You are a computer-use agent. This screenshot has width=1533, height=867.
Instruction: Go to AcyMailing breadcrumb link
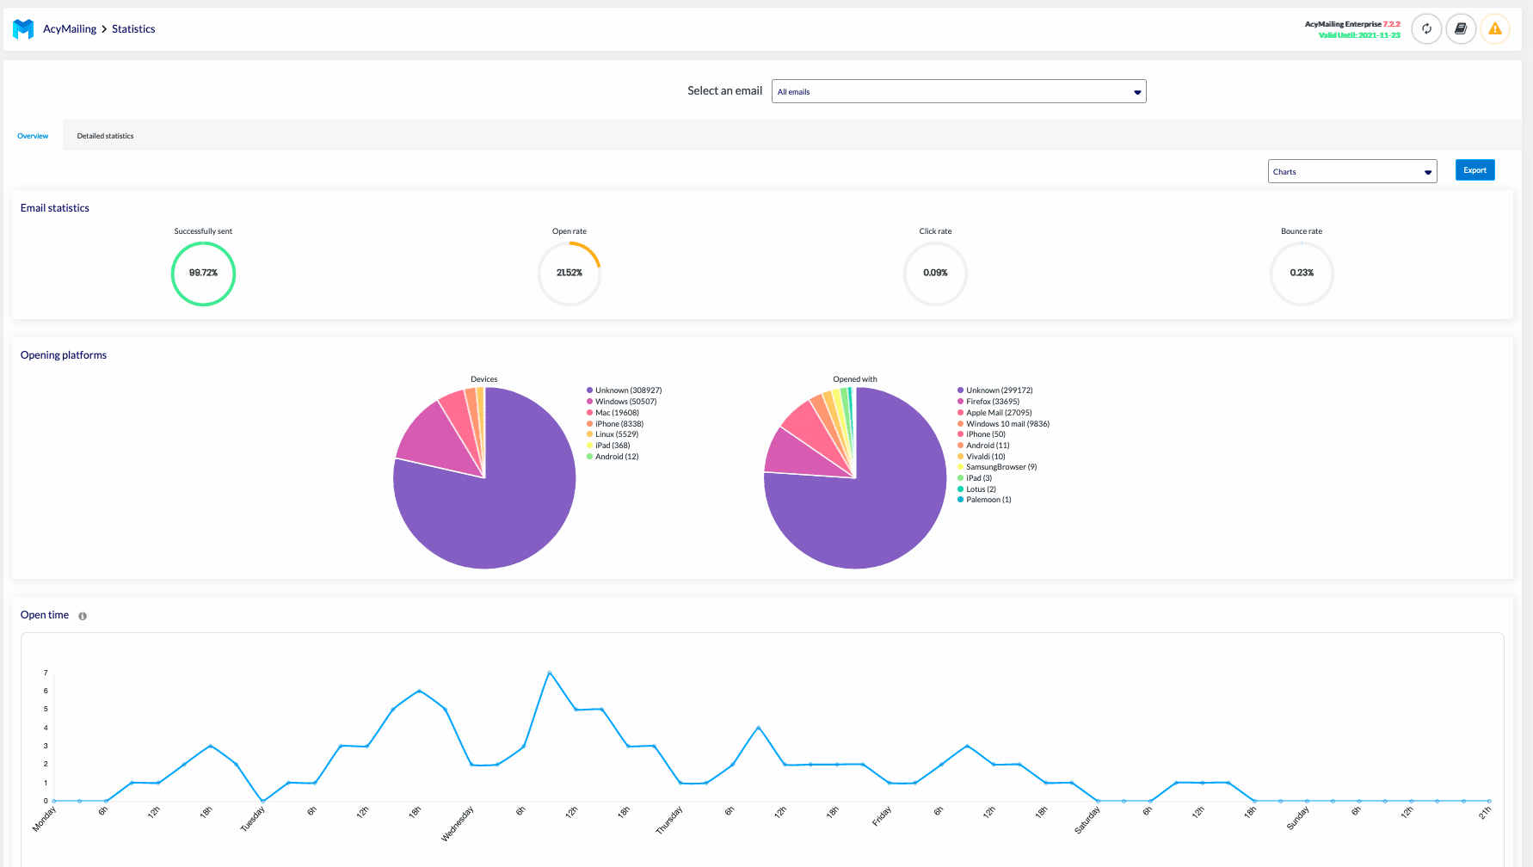[70, 29]
